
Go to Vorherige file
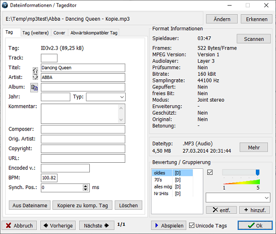[58, 225]
